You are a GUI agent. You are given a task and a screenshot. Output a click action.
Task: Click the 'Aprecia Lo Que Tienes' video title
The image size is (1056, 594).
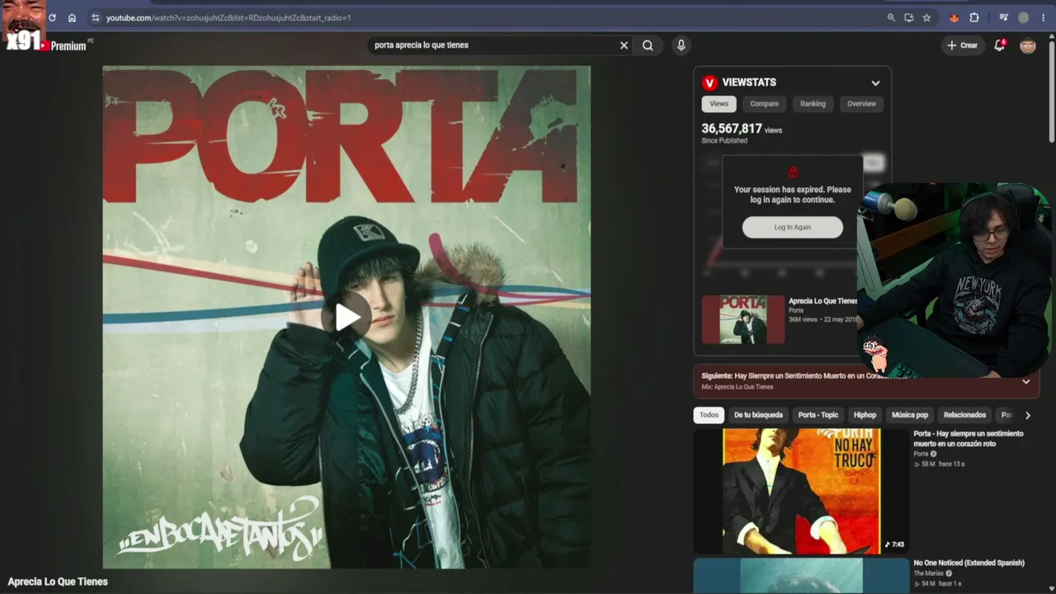(x=58, y=582)
